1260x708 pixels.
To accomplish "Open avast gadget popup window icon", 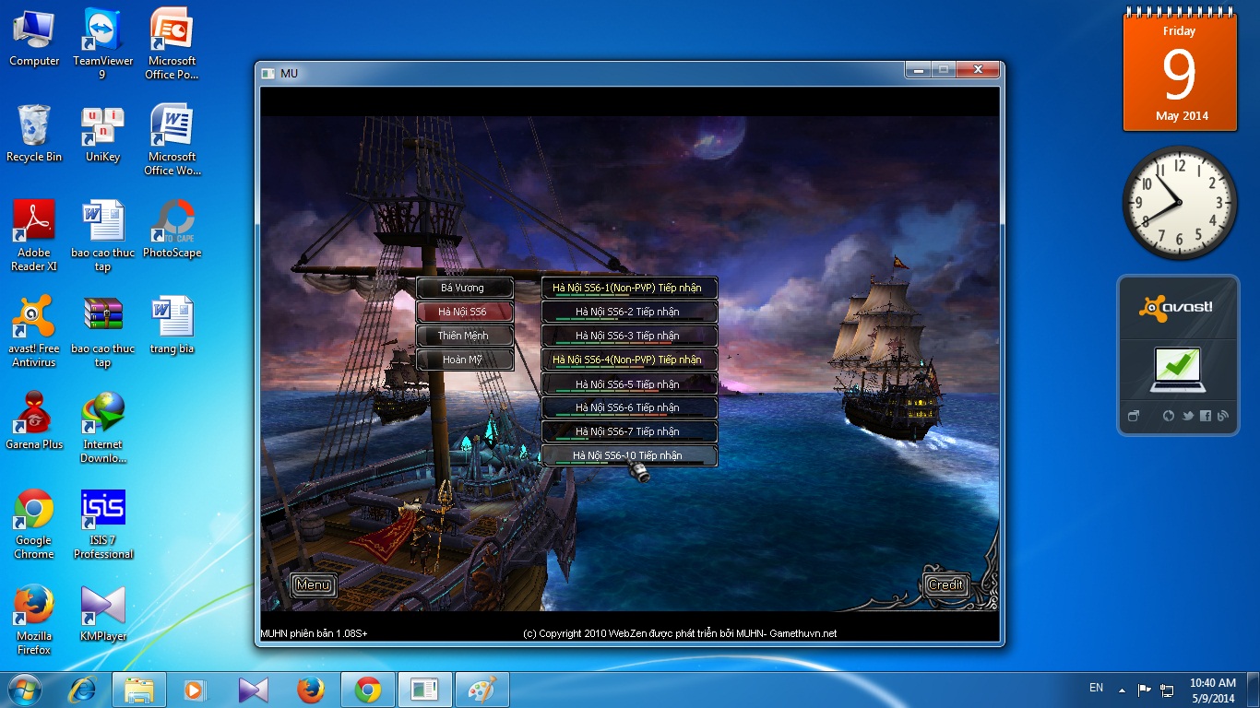I will tap(1134, 416).
